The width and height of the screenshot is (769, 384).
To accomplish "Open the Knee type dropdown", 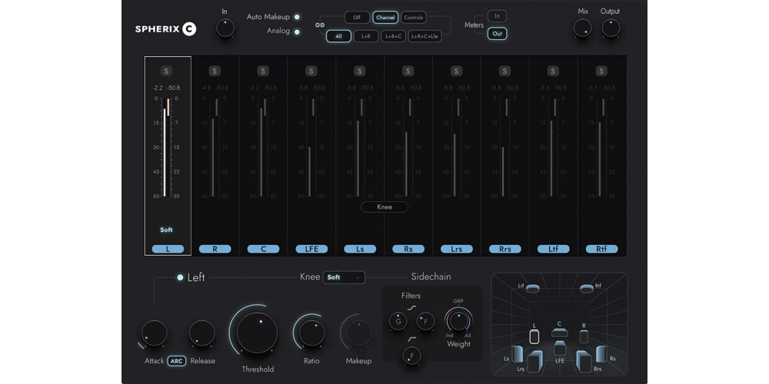I will point(344,277).
